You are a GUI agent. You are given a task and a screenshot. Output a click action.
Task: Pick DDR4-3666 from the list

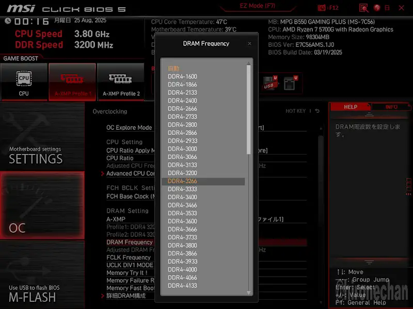pos(182,229)
